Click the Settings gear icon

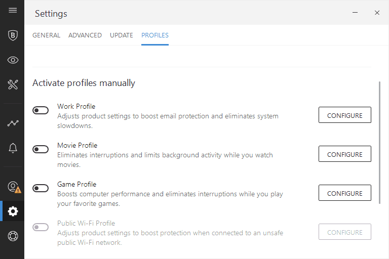[x=13, y=211]
